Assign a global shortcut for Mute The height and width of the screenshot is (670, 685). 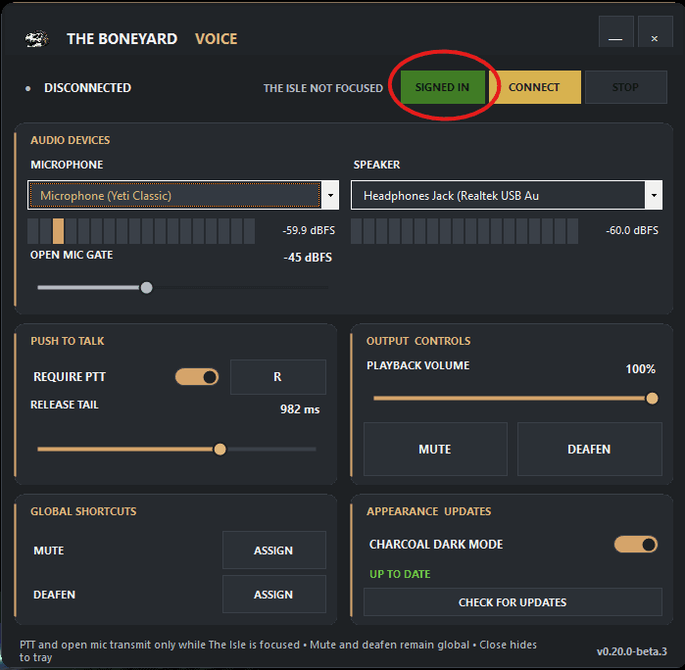[x=274, y=550]
